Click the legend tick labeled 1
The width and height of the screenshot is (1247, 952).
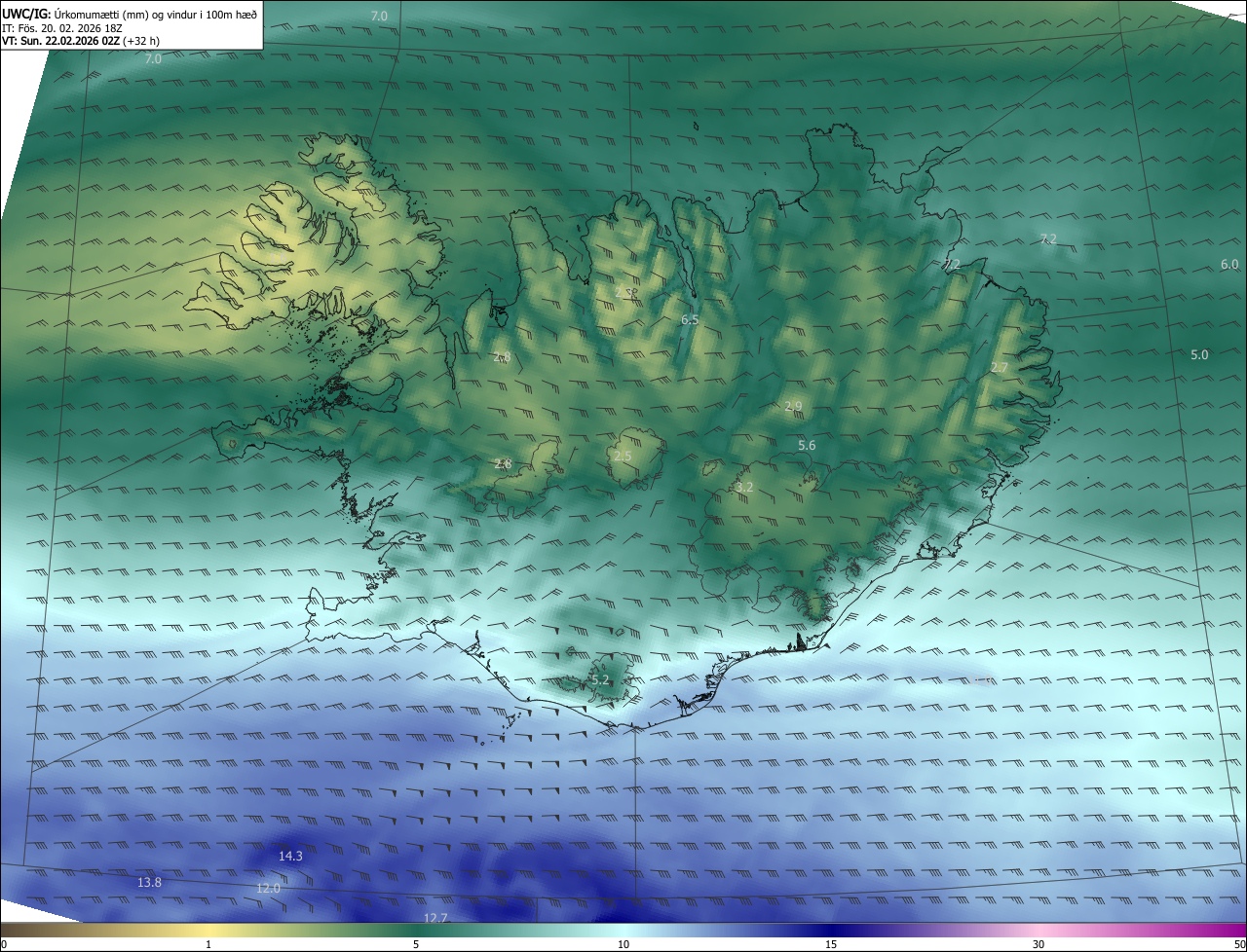pyautogui.click(x=208, y=944)
